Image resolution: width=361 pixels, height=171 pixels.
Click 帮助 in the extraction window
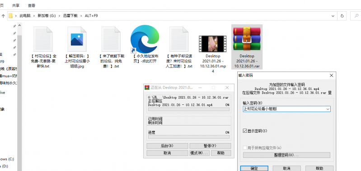point(221,153)
